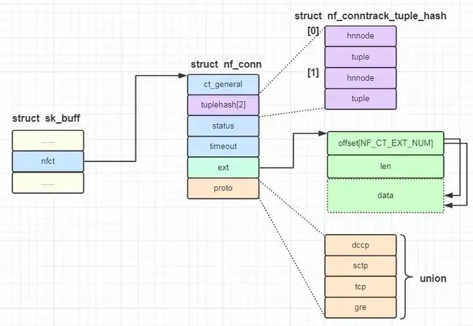
Task: Select the ct_general field box
Action: [x=223, y=84]
